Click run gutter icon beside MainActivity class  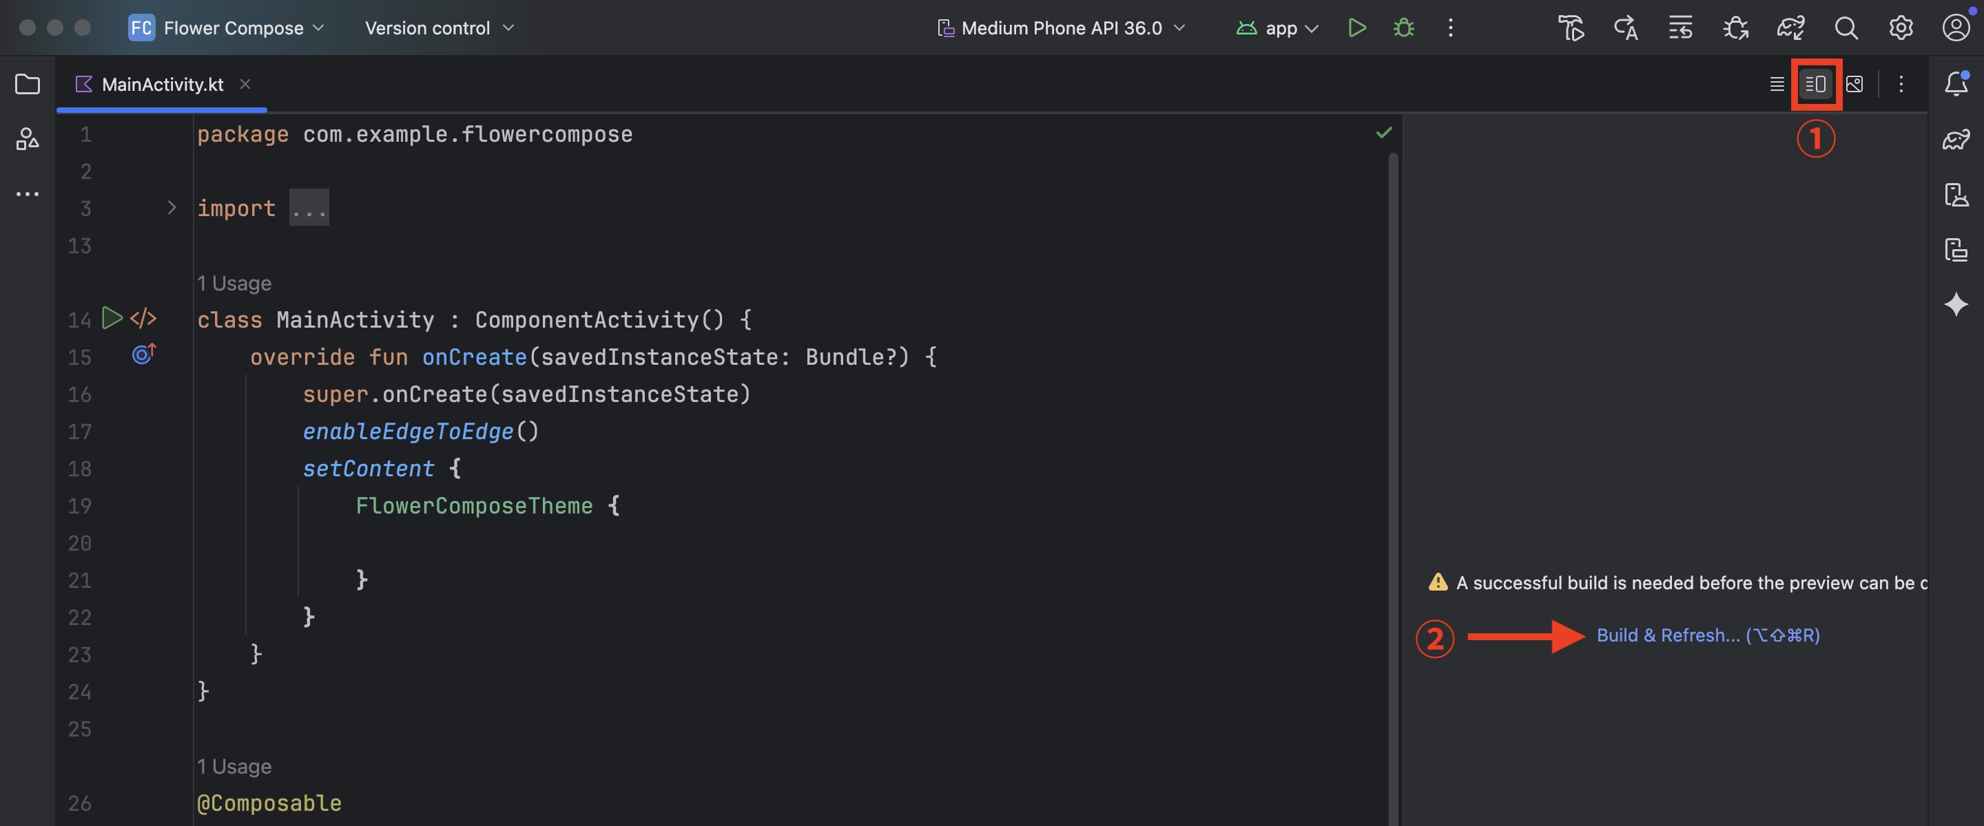pos(112,318)
